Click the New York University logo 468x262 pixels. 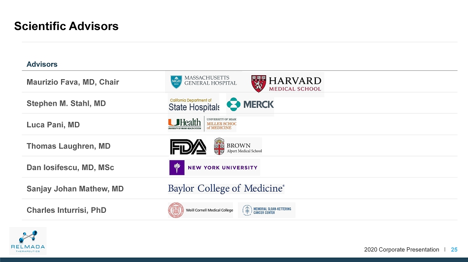(214, 167)
